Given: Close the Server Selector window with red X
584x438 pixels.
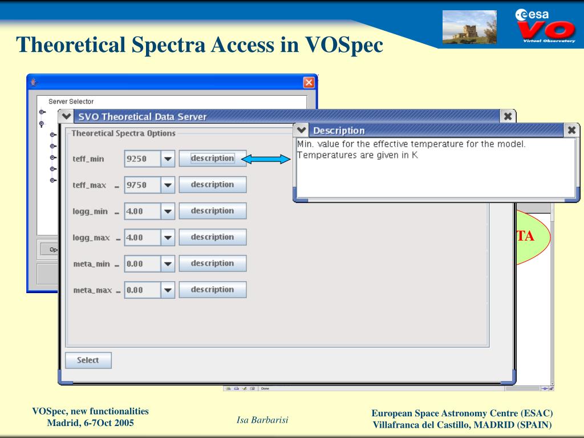Looking at the screenshot, I should coord(309,82).
